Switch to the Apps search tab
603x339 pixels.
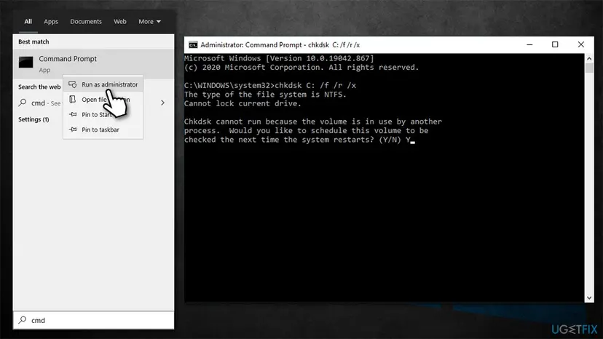[51, 22]
